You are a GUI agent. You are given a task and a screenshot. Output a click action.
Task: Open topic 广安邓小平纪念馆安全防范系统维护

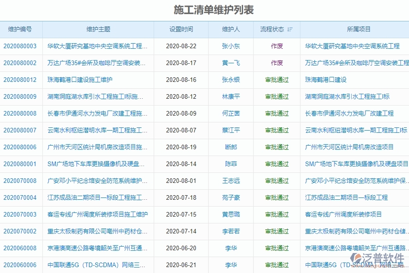[97, 181]
